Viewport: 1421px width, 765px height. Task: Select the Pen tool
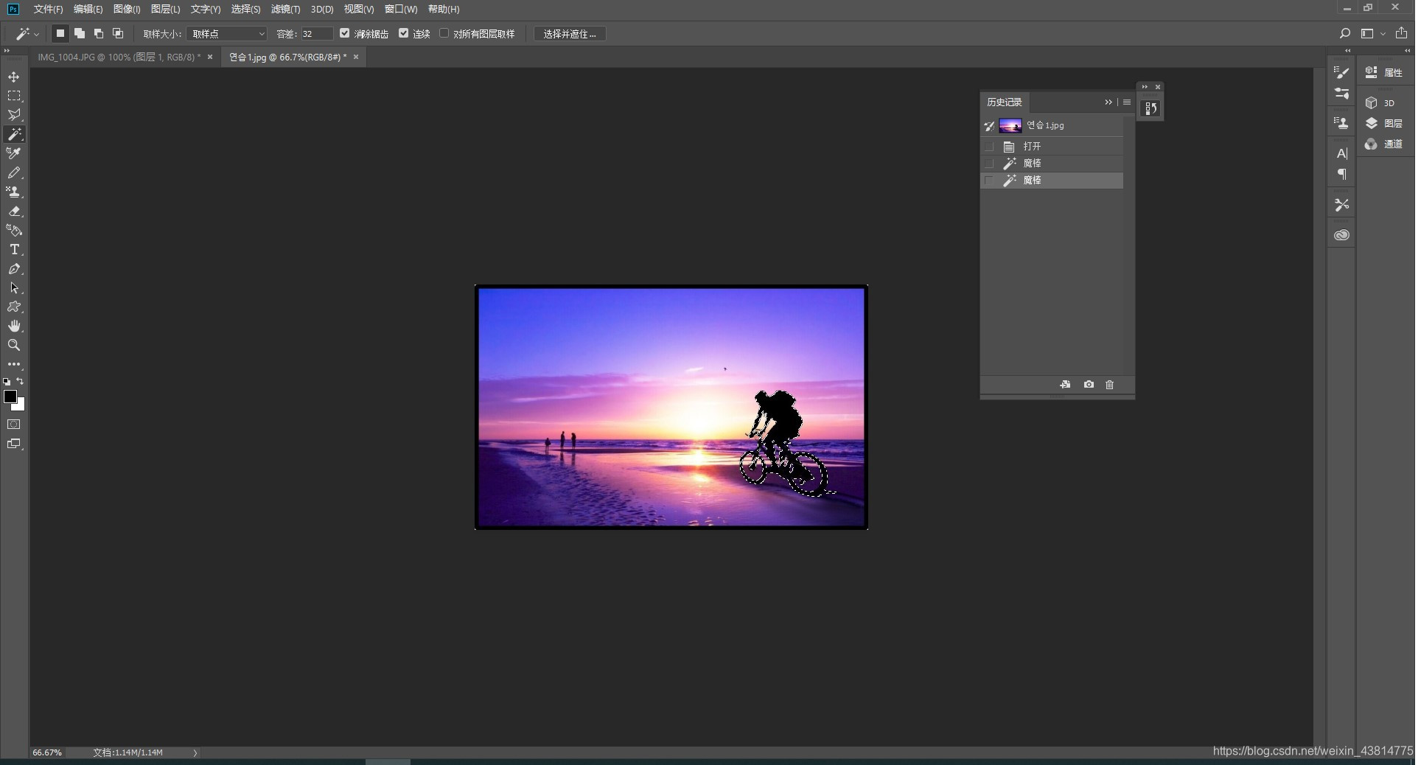click(x=14, y=268)
